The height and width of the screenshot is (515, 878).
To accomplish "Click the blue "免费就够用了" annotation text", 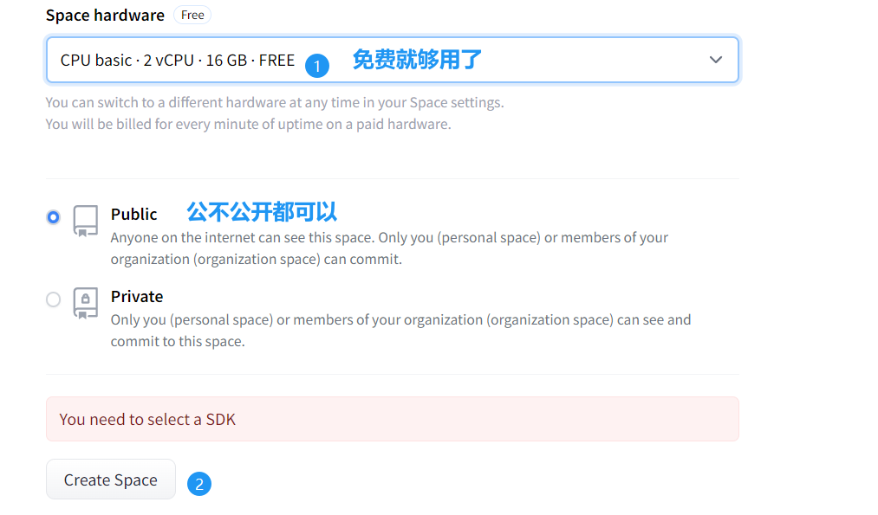I will 417,60.
